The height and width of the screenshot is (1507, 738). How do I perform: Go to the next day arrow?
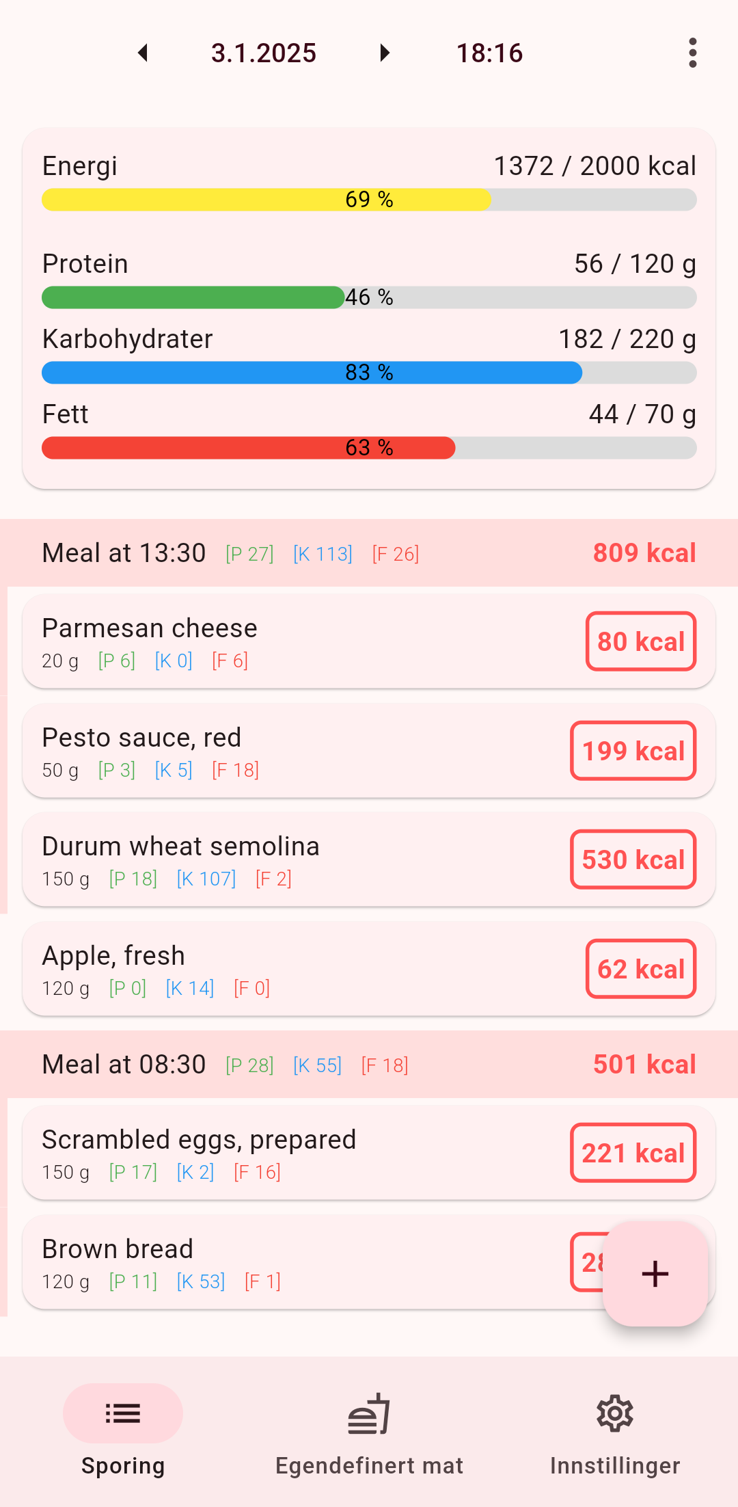click(385, 53)
